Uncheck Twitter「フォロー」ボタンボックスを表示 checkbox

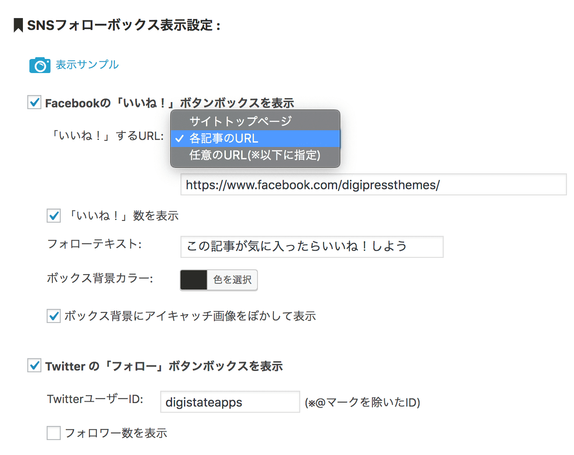click(x=34, y=366)
